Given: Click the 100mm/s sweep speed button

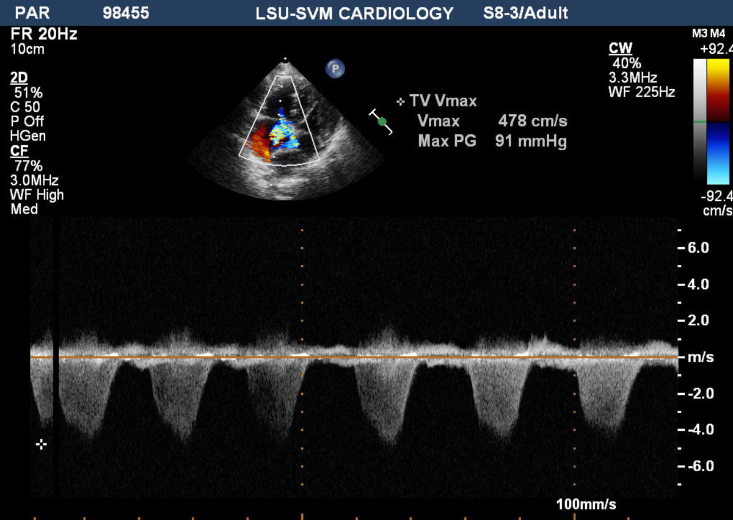Looking at the screenshot, I should (587, 505).
